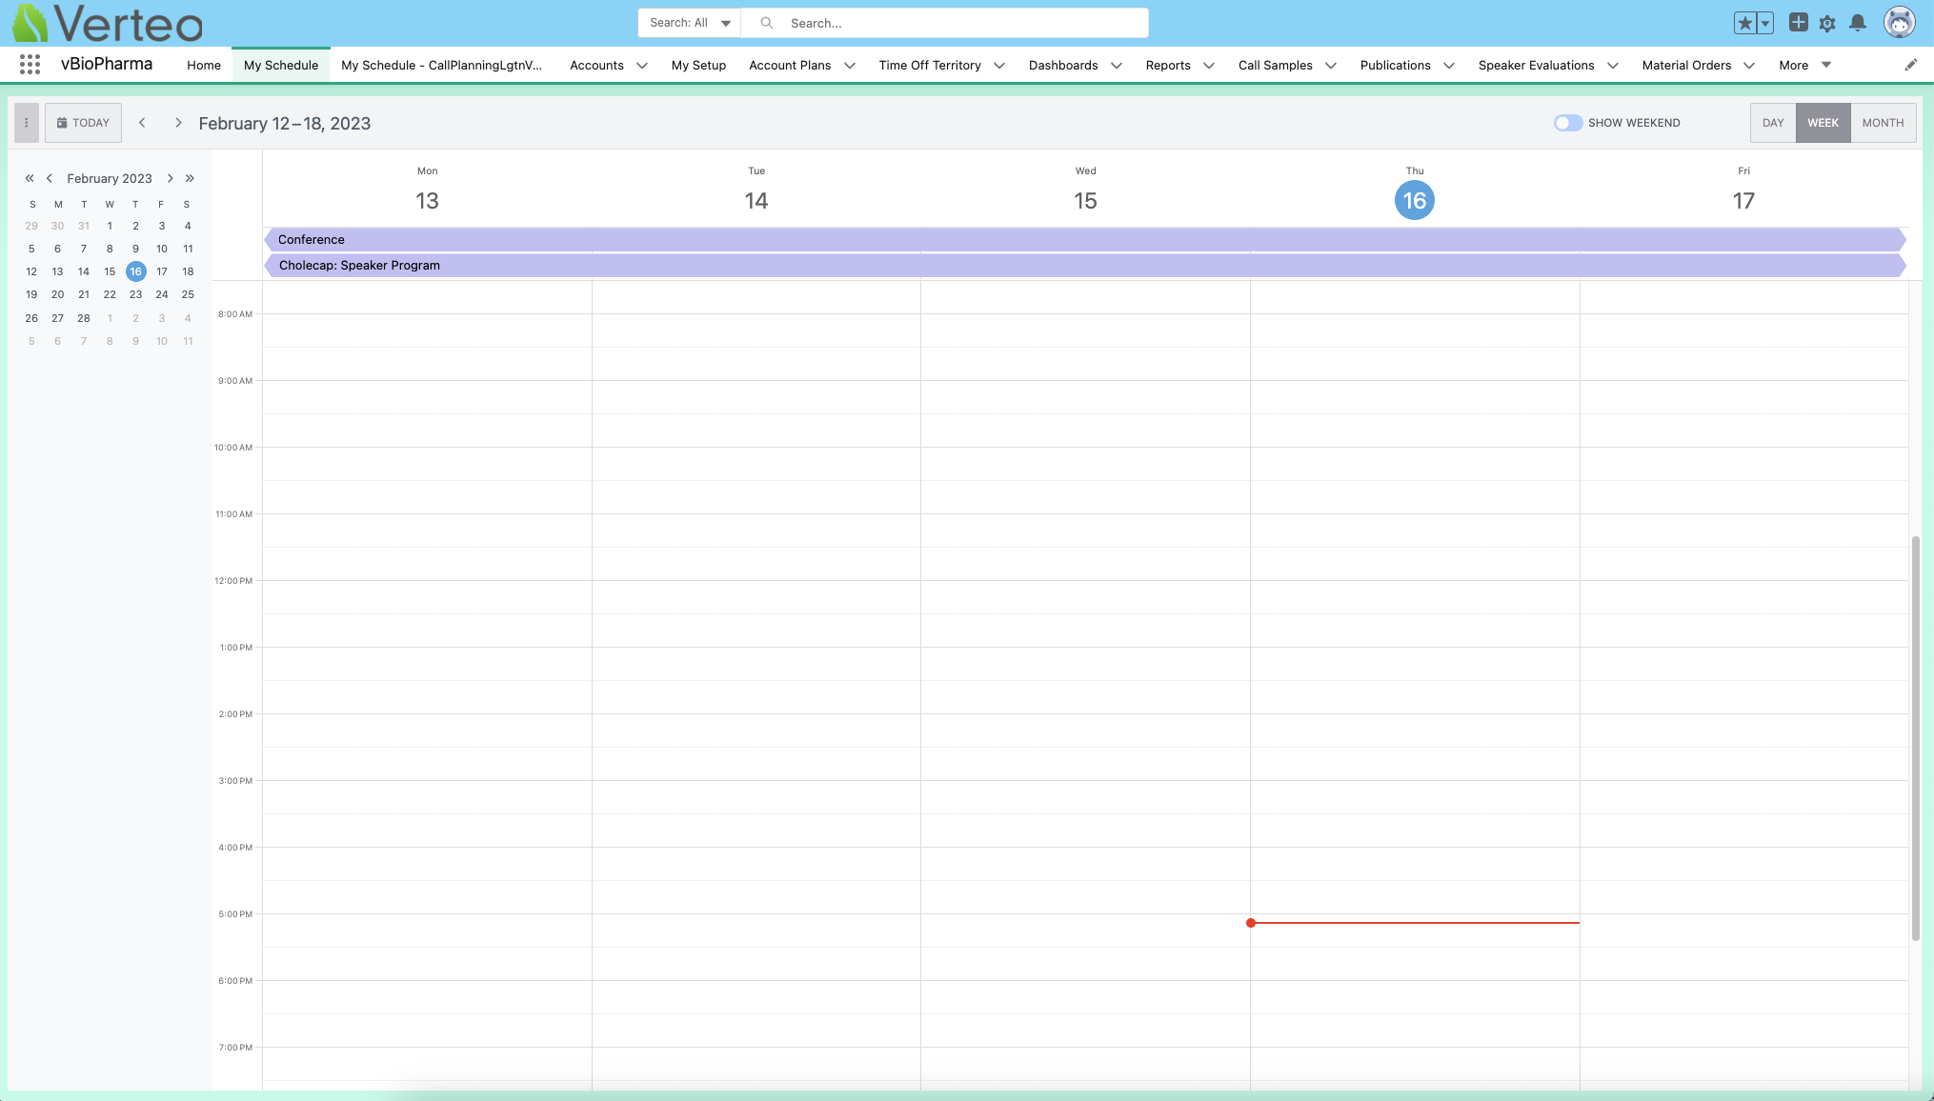Open the Home tab
This screenshot has height=1101, width=1934.
point(204,65)
